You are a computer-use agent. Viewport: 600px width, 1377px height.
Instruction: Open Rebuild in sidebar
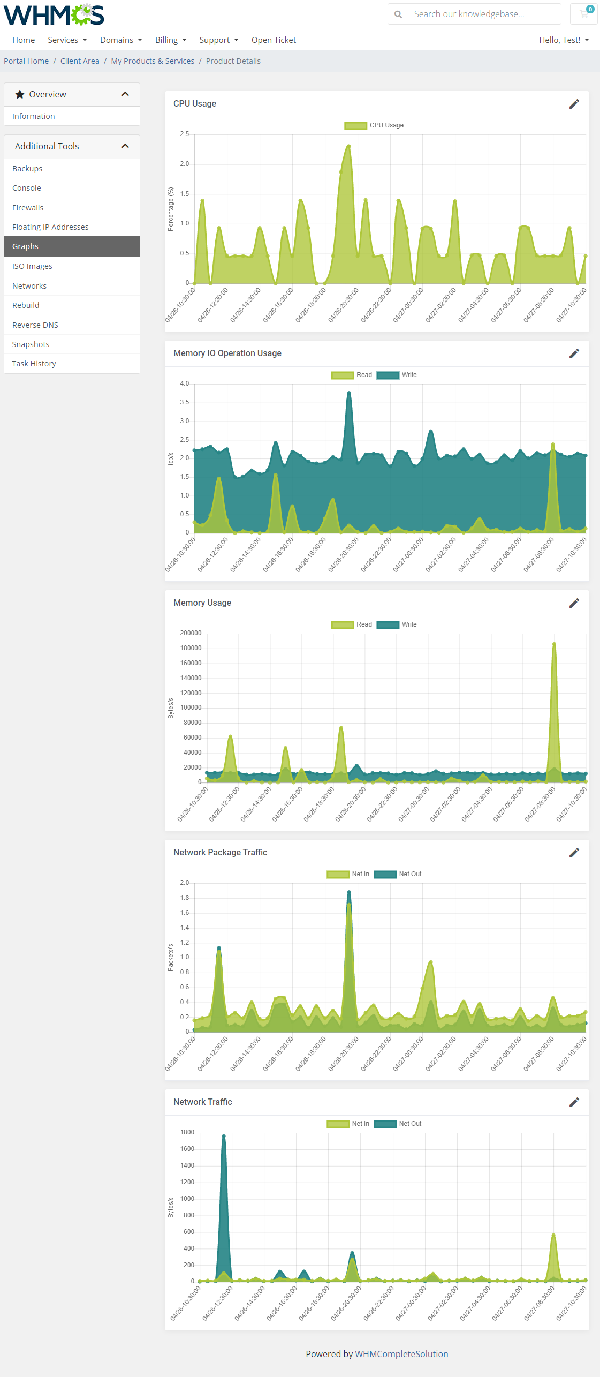pyautogui.click(x=72, y=305)
